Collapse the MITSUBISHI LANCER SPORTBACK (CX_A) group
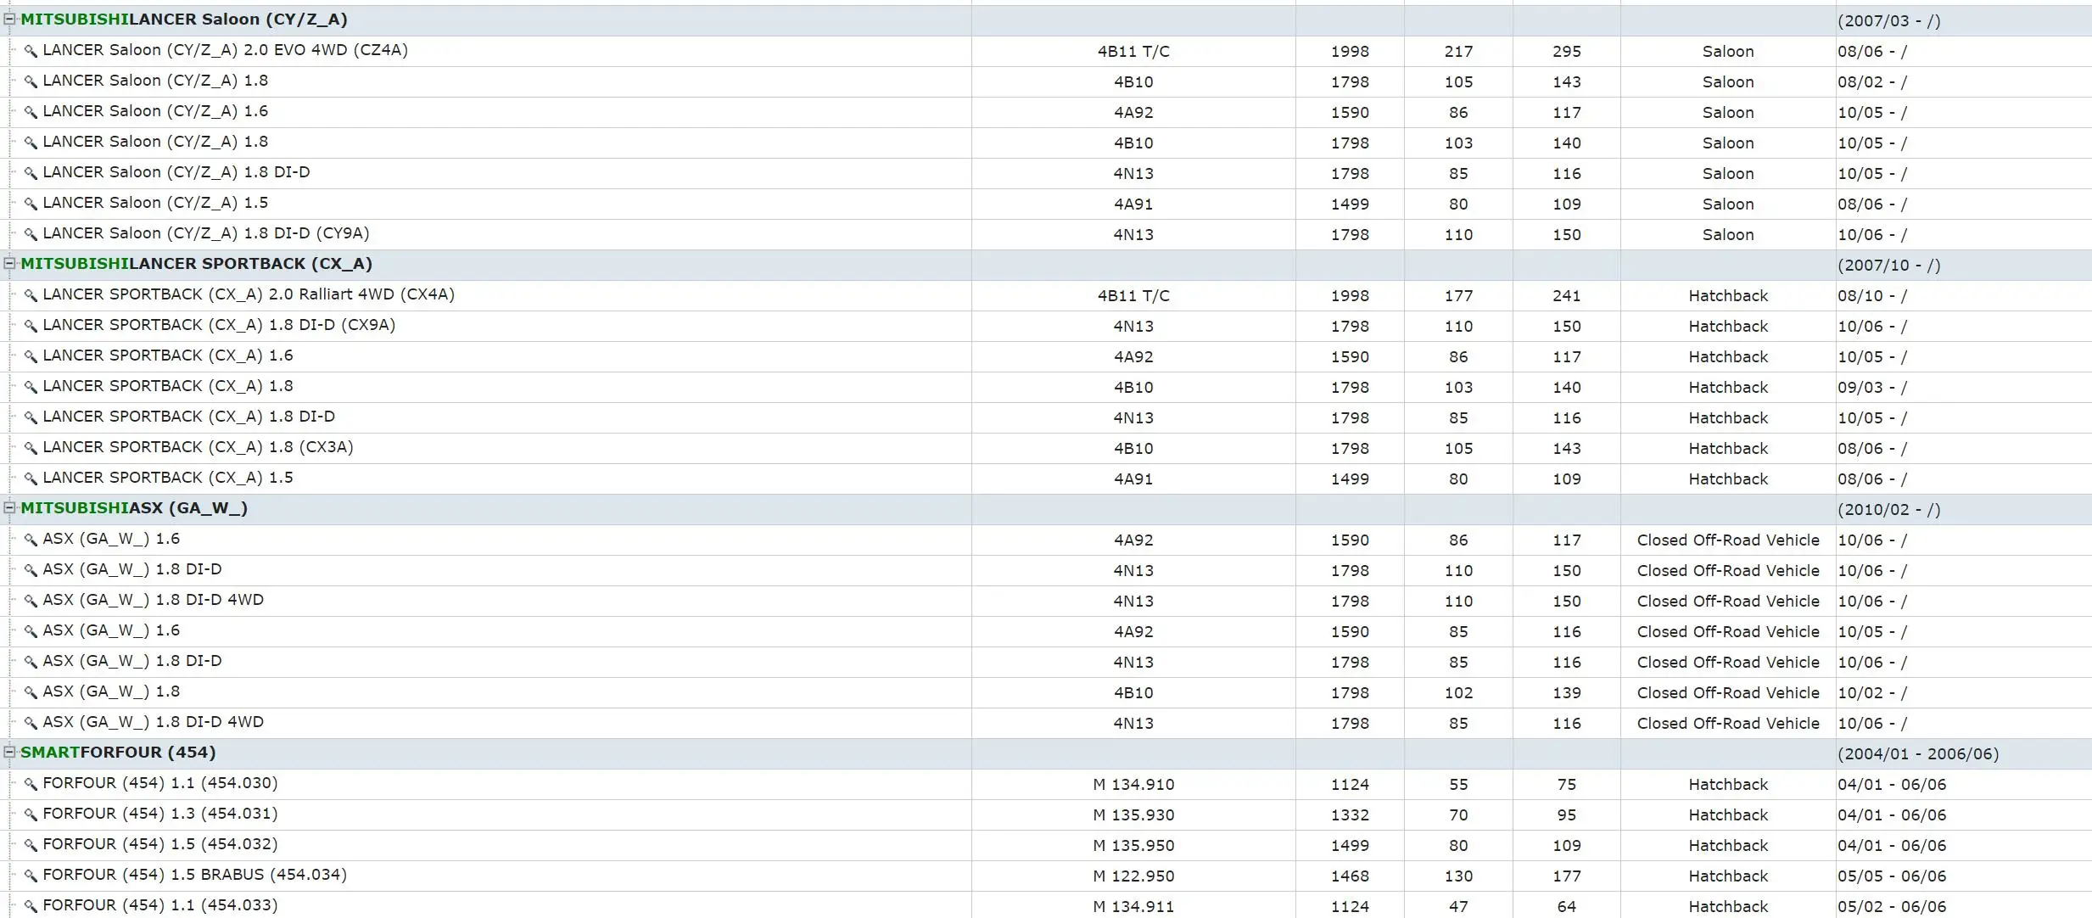Image resolution: width=2092 pixels, height=918 pixels. point(9,263)
